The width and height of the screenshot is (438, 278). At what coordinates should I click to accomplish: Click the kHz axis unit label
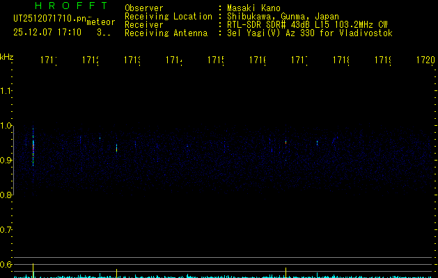[6, 57]
